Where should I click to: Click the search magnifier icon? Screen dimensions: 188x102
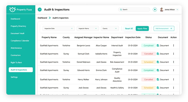121,9
